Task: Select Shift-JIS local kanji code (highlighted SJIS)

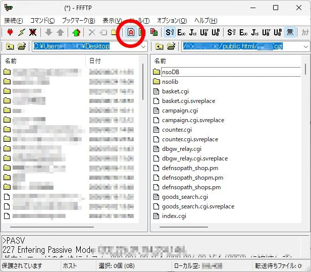Action: pyautogui.click(x=170, y=32)
